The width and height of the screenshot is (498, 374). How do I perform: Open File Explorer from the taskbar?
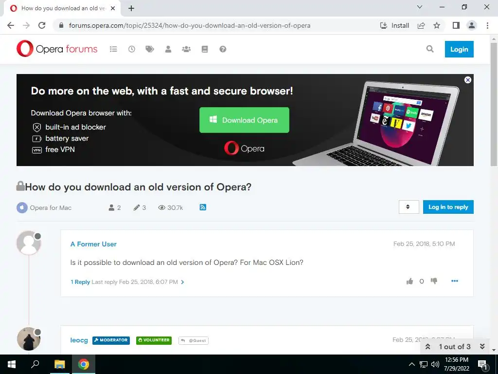coord(59,364)
